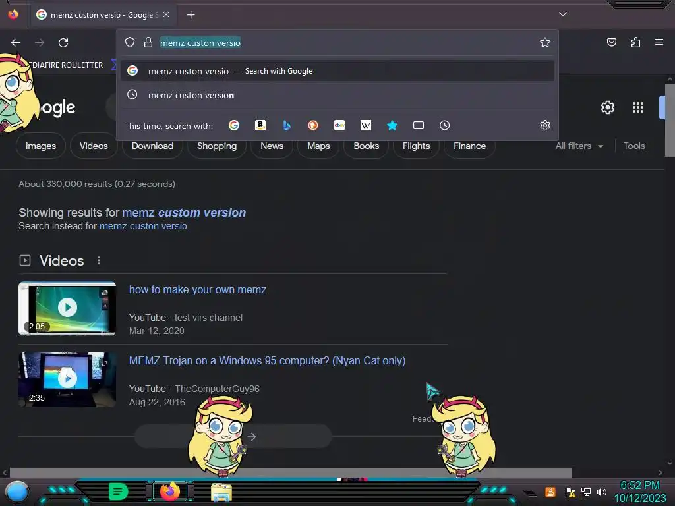Open a new tab
The height and width of the screenshot is (506, 675).
(x=191, y=15)
